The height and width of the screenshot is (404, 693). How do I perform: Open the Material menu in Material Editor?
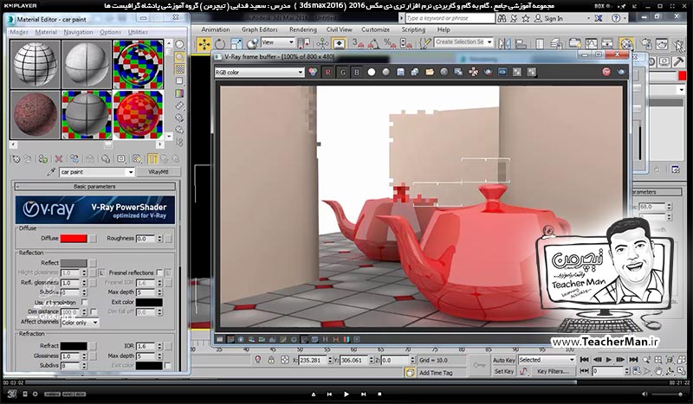pos(46,32)
